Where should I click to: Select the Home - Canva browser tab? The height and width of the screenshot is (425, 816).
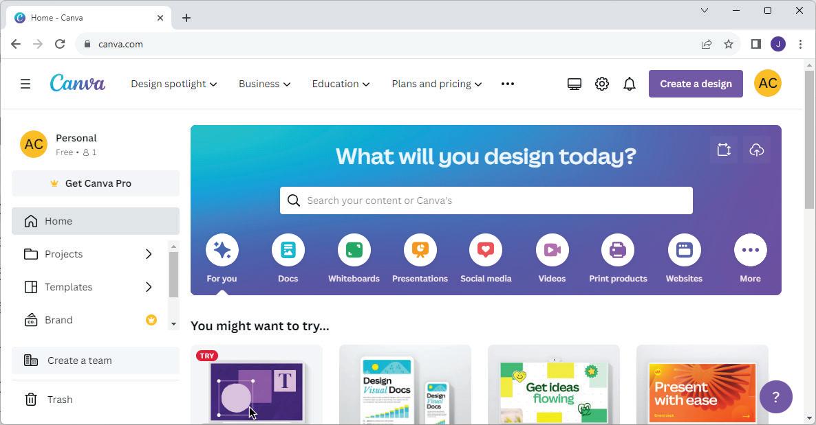pyautogui.click(x=89, y=18)
